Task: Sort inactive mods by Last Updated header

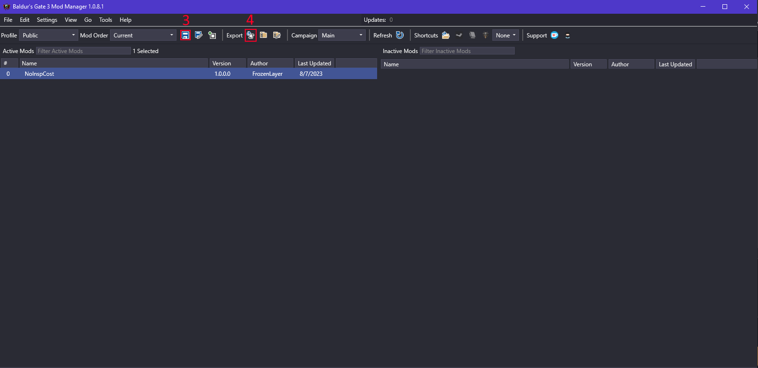Action: [x=675, y=64]
